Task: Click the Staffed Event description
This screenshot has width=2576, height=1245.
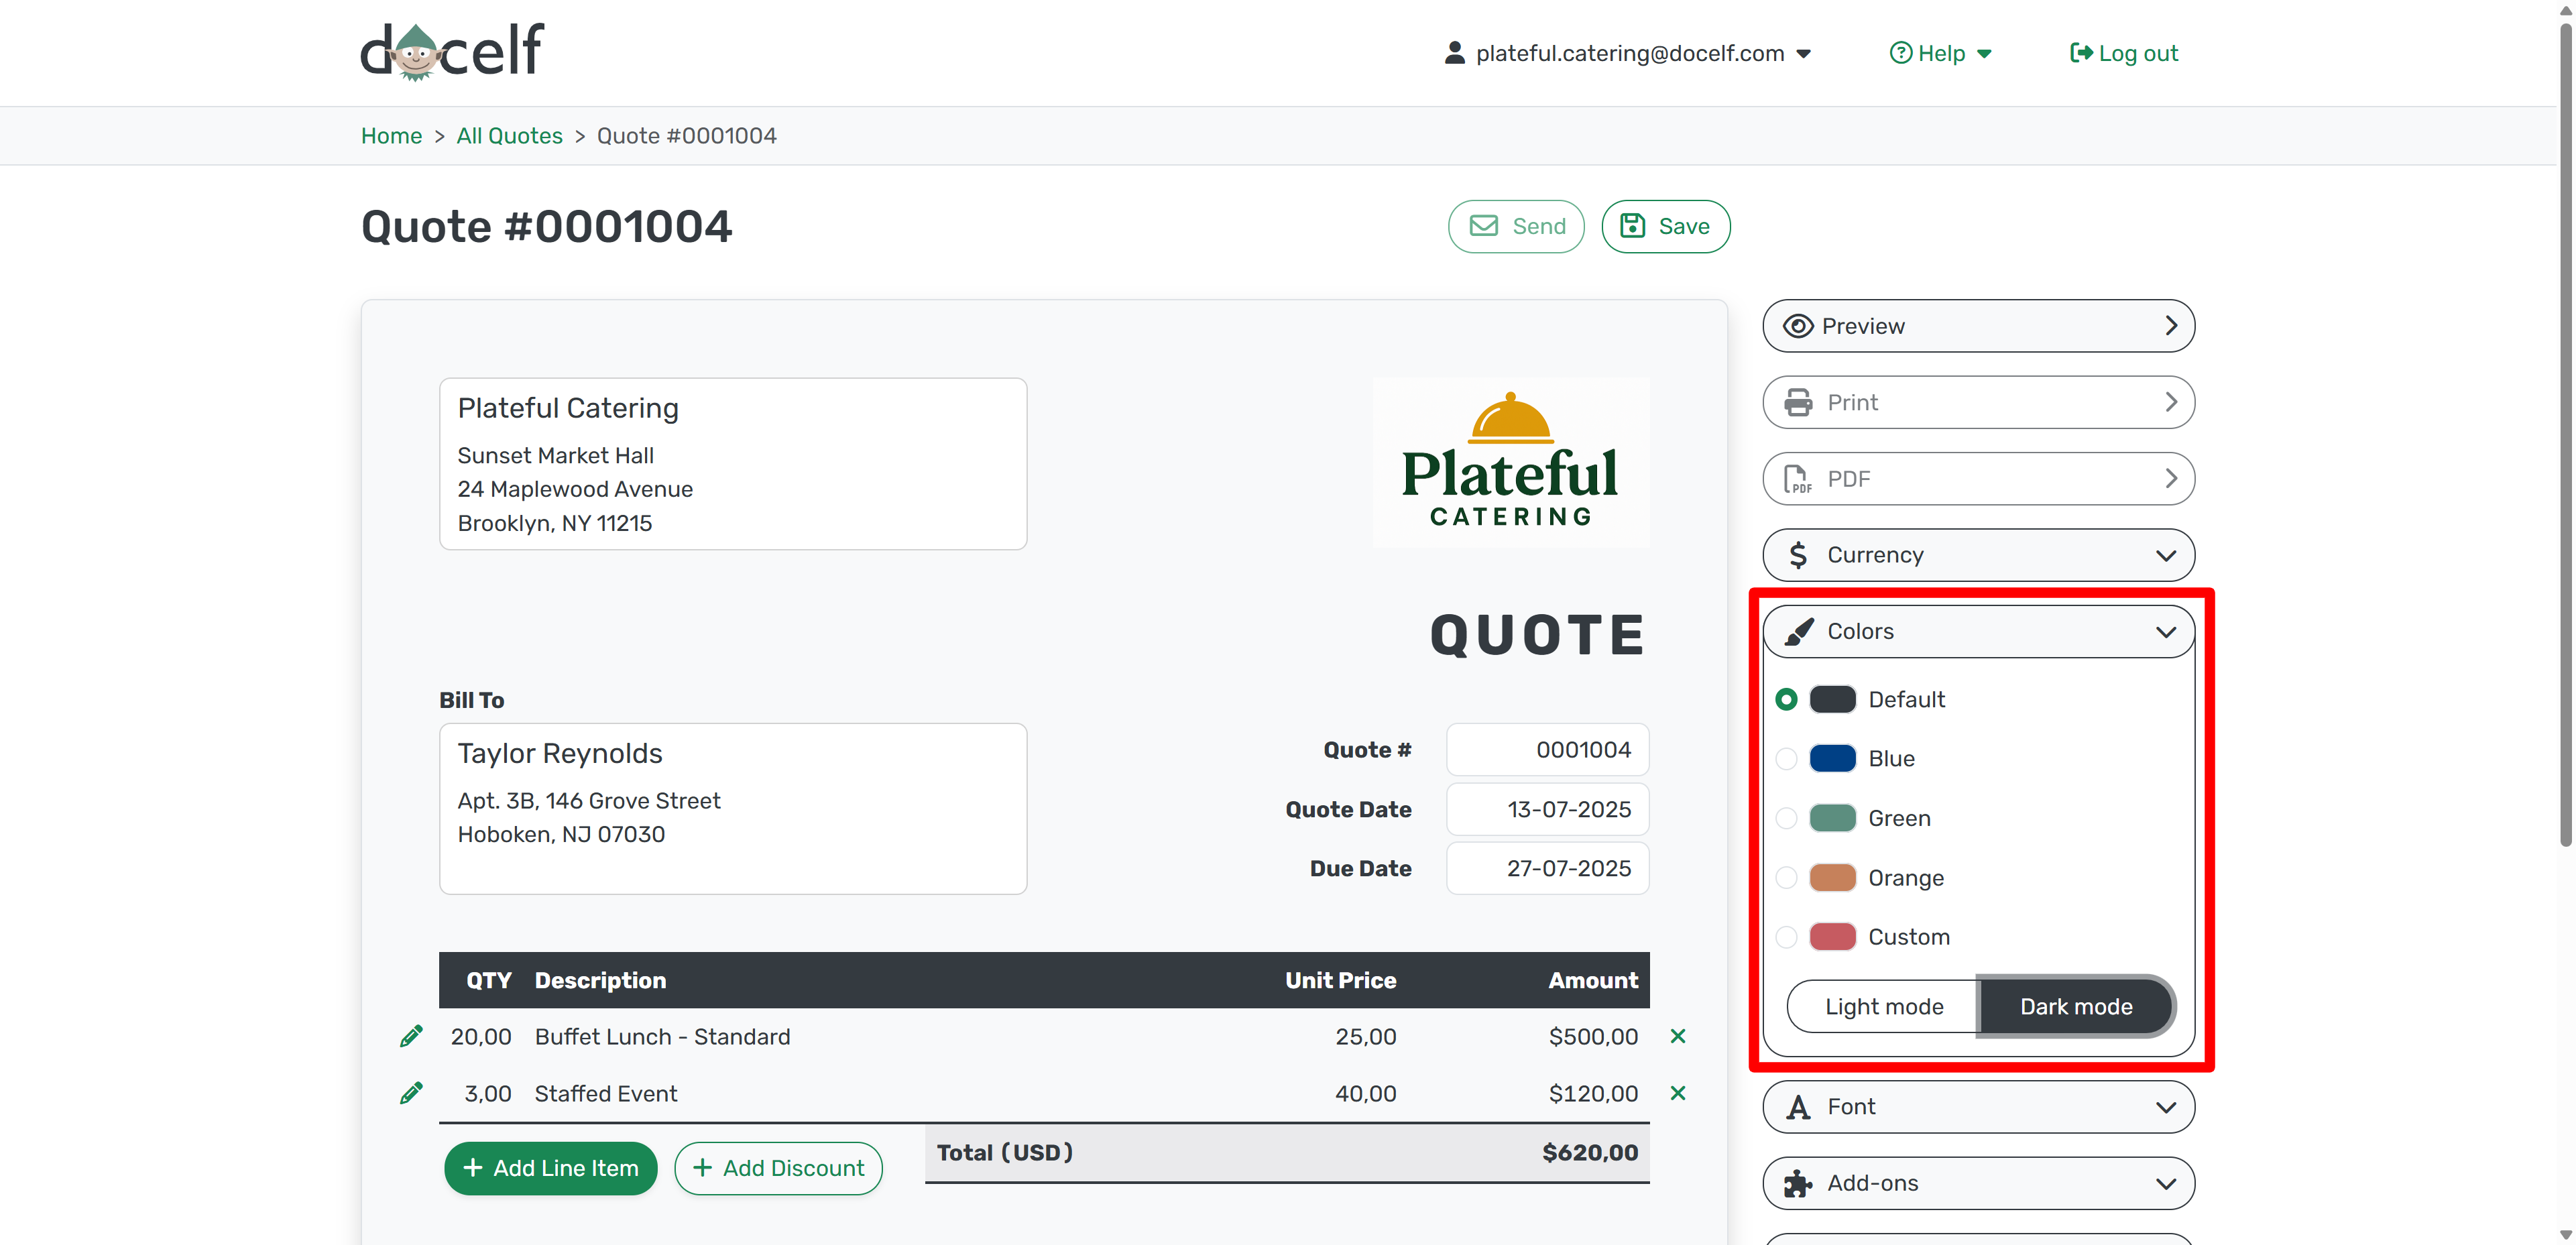Action: pos(606,1094)
